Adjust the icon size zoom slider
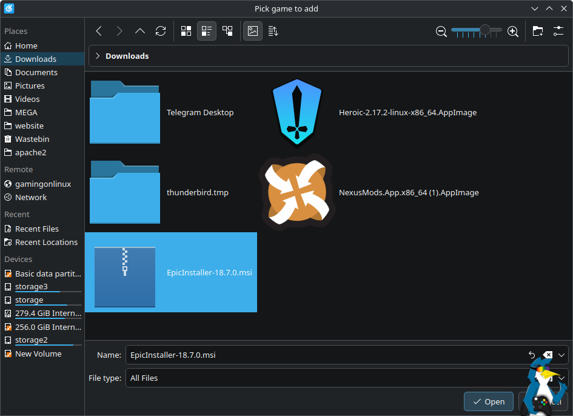 coord(484,30)
